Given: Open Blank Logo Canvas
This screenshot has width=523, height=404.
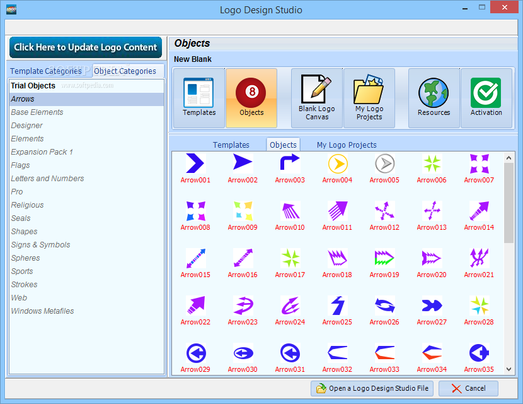Looking at the screenshot, I should [x=317, y=98].
